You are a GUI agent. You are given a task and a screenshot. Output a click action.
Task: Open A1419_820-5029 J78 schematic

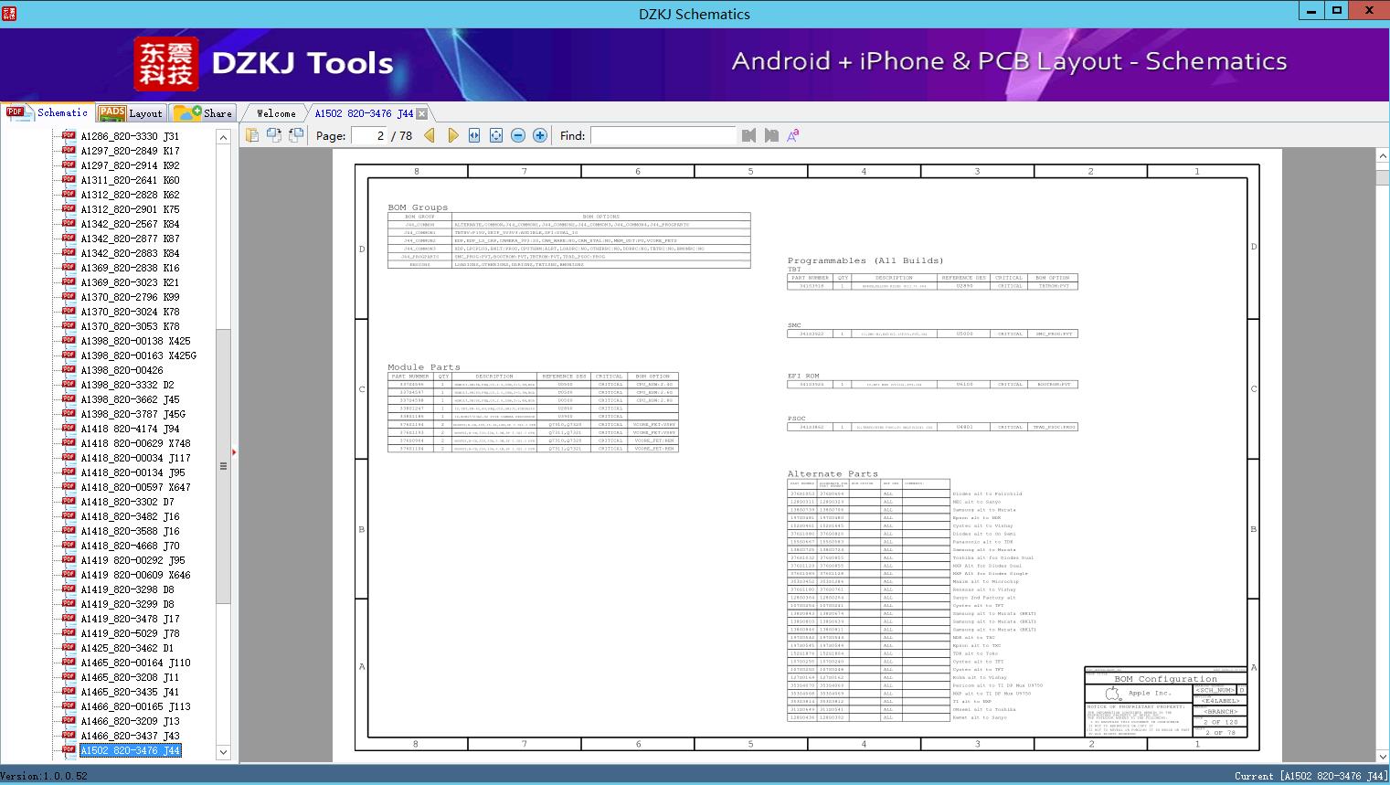pos(130,633)
